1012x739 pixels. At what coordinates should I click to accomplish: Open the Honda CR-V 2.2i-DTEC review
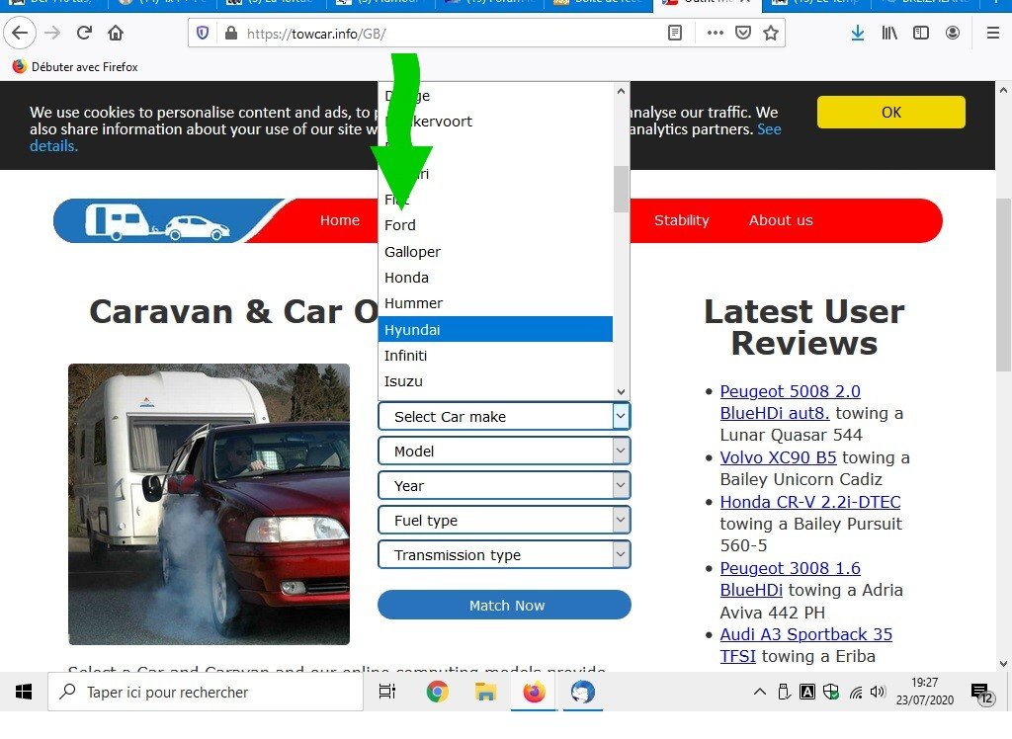[810, 502]
